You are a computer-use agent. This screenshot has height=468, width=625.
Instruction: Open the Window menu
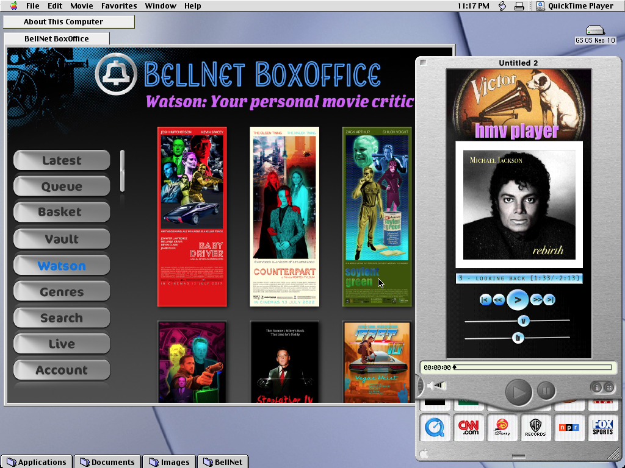click(161, 6)
